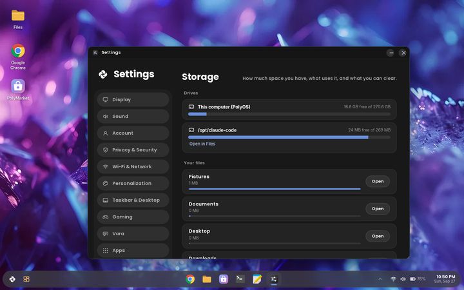464x290 pixels.
Task: Click the Settings swirl logo
Action: point(103,74)
